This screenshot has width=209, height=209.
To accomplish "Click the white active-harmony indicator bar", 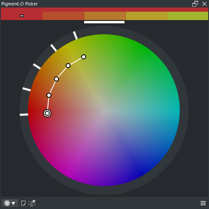I will coord(104,22).
